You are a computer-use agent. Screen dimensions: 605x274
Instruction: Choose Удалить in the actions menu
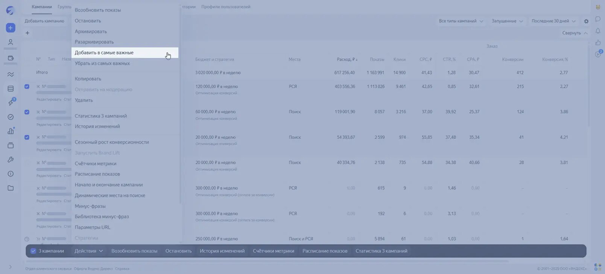125,100
